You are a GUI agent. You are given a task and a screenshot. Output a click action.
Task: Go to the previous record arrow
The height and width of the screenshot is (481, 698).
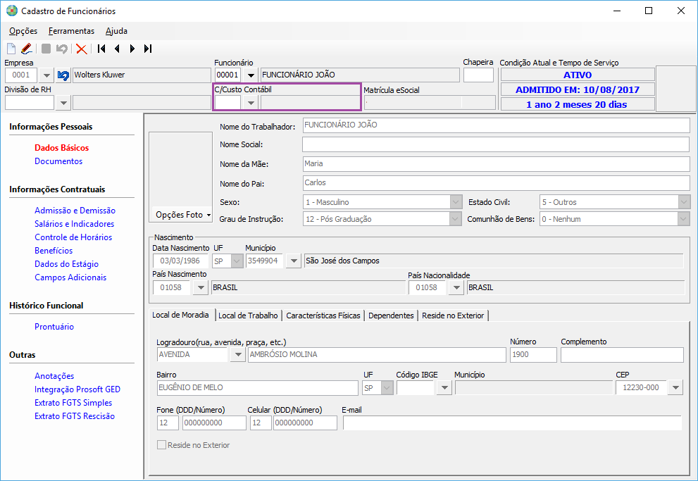pyautogui.click(x=117, y=49)
